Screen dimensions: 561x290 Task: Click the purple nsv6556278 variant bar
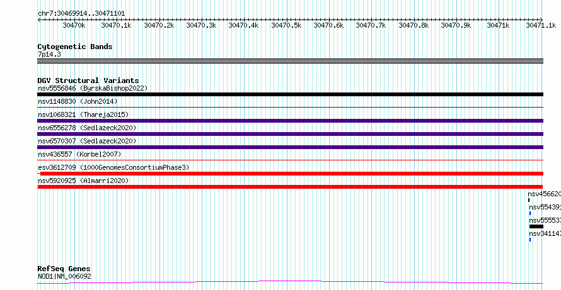click(290, 134)
